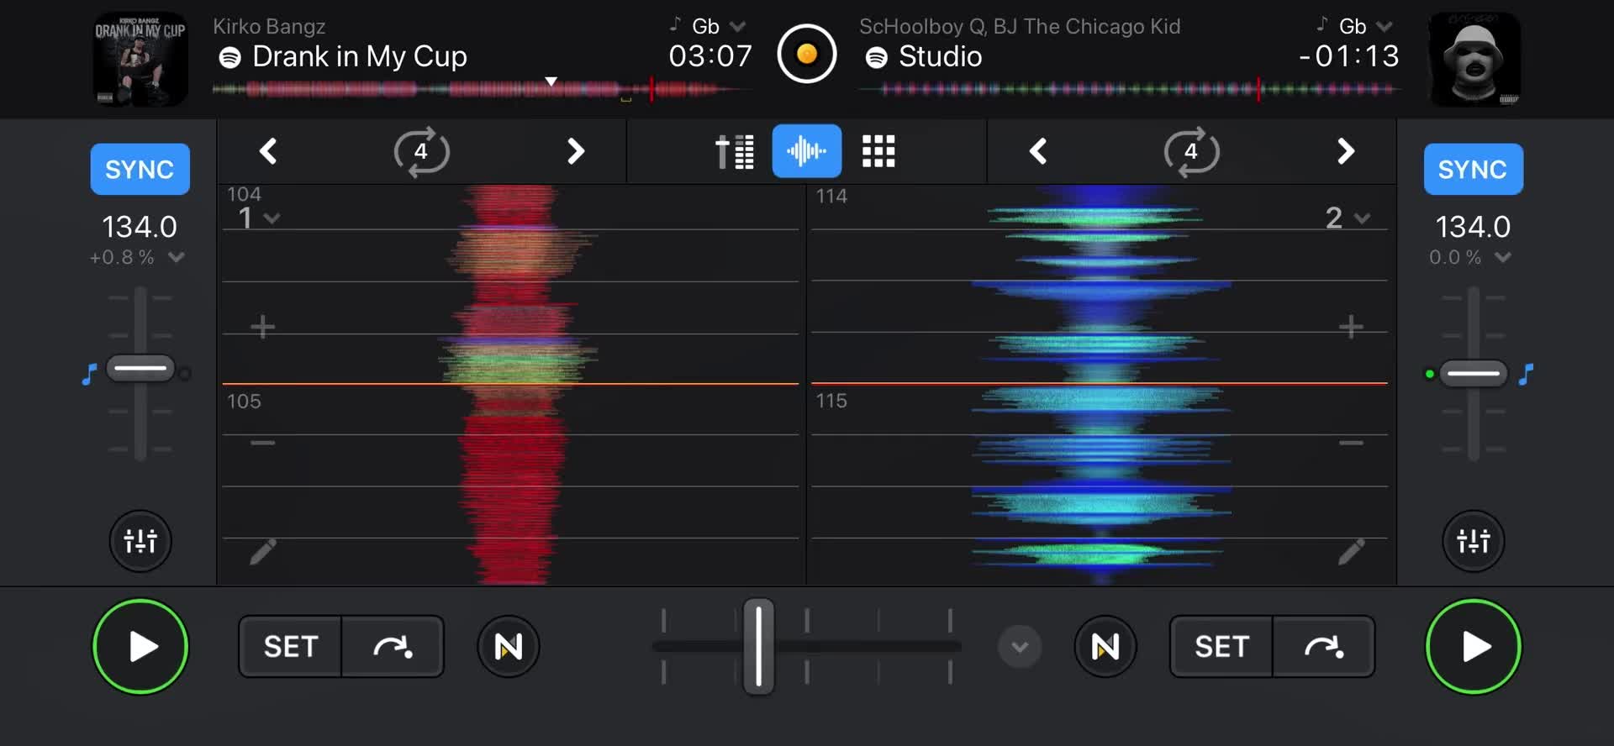Edit the right deck beat grid

[x=1351, y=551]
